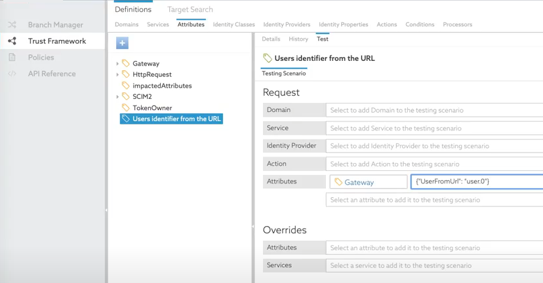Click the Trust Framework share icon
This screenshot has height=283, width=543.
pos(12,41)
